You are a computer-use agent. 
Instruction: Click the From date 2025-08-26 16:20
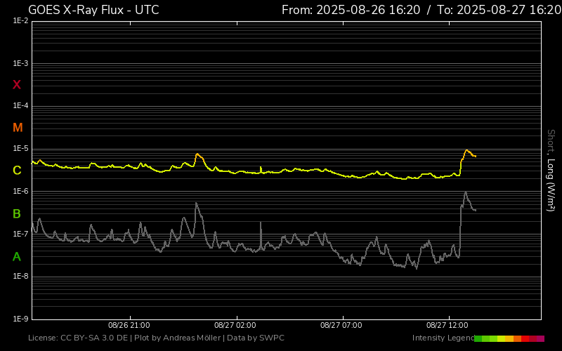tap(351, 10)
